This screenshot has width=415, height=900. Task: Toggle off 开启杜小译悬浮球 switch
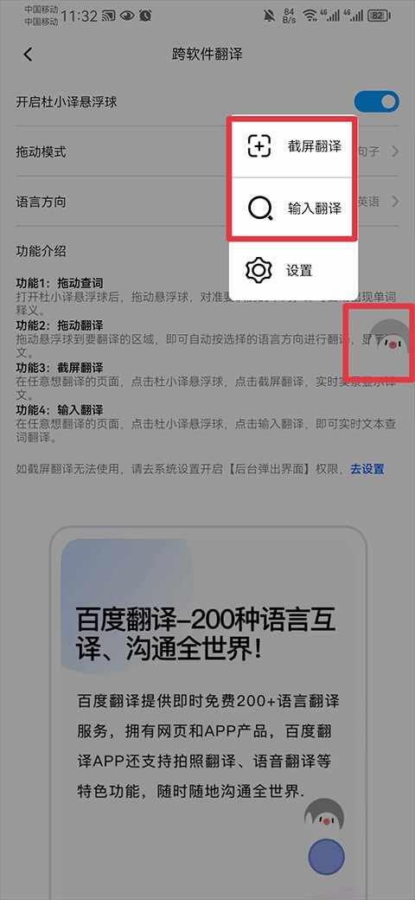(x=376, y=102)
